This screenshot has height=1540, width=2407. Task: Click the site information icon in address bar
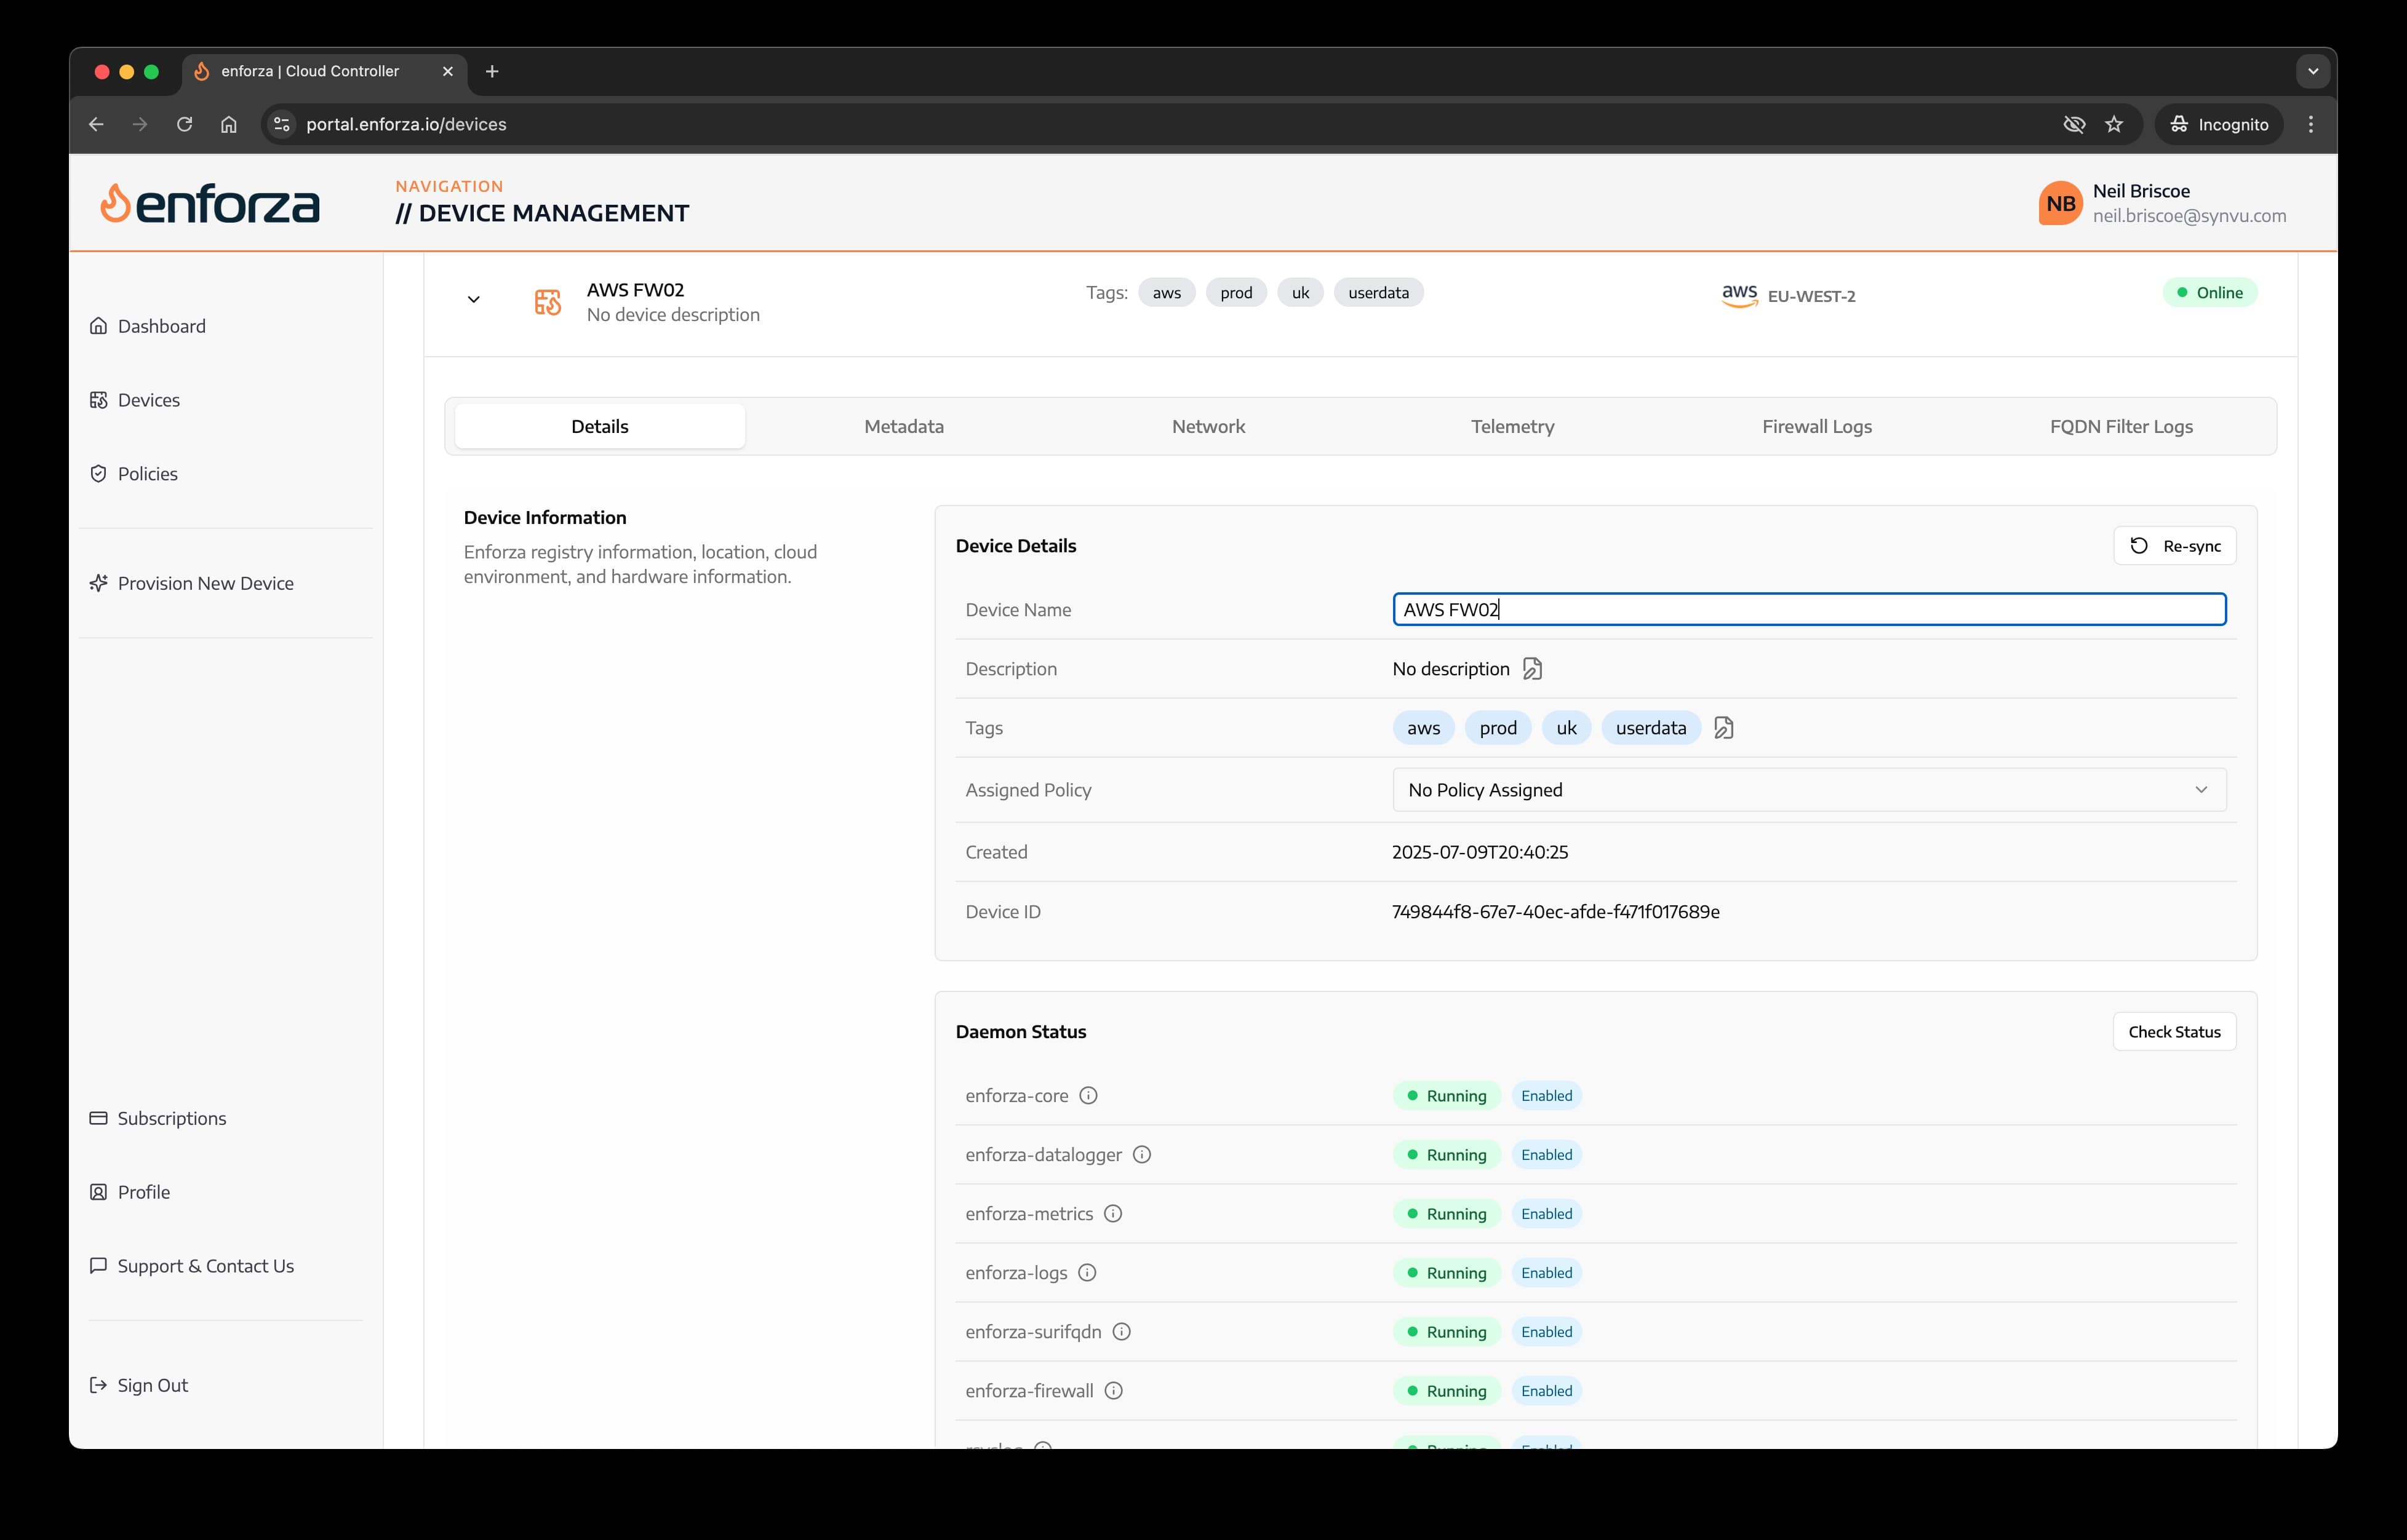point(282,124)
